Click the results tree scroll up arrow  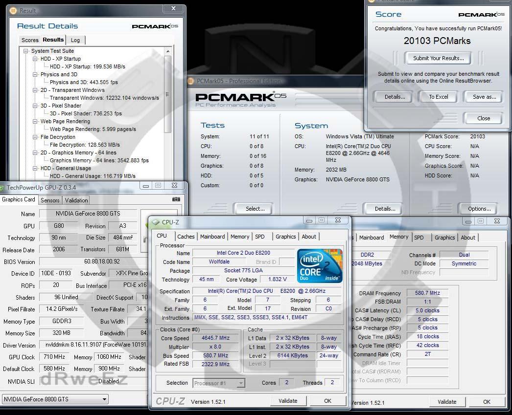point(167,51)
